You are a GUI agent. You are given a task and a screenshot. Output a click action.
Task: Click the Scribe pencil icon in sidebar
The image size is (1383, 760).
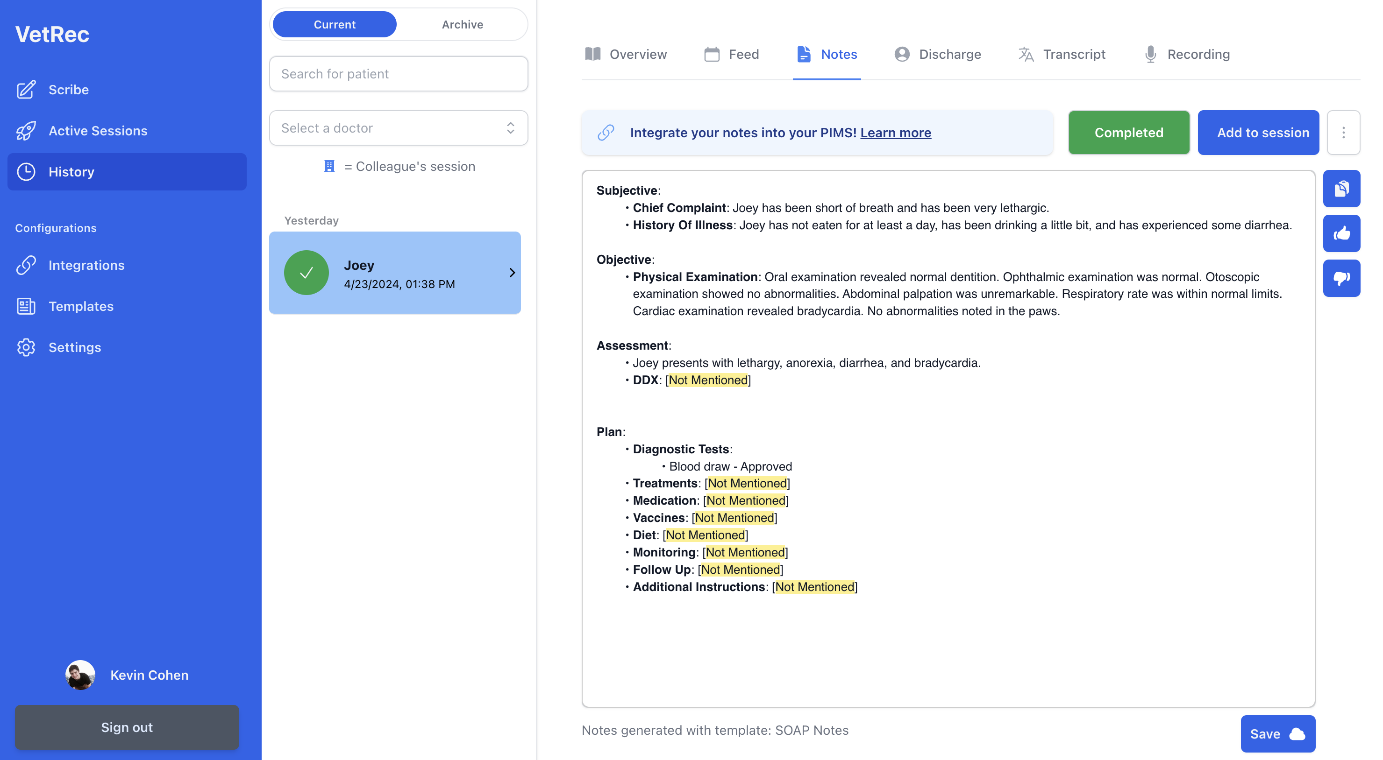(x=26, y=90)
